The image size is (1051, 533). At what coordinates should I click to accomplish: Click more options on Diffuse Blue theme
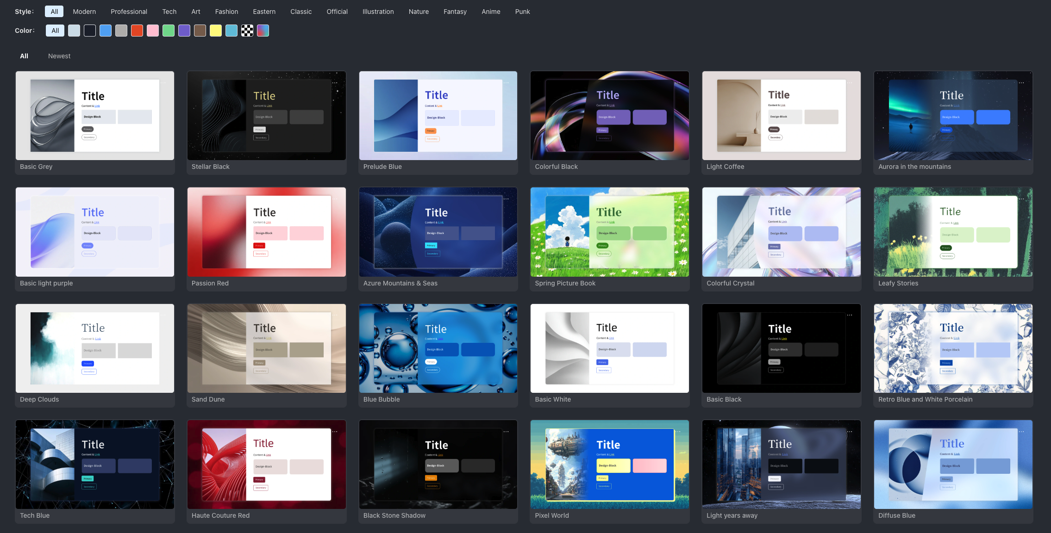point(1021,432)
